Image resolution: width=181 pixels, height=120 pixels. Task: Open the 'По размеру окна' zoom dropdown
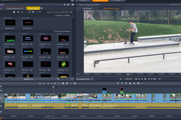85,79
